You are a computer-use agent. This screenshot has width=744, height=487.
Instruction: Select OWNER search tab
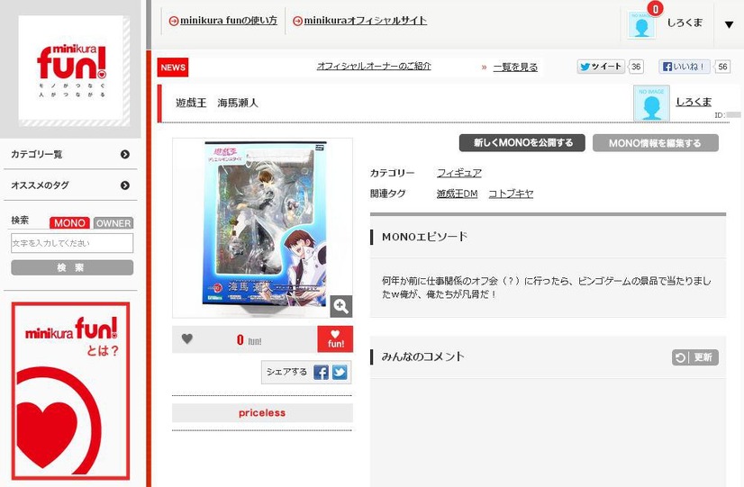pyautogui.click(x=113, y=223)
